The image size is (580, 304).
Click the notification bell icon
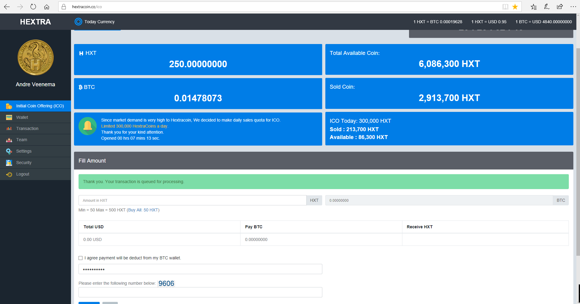point(88,126)
